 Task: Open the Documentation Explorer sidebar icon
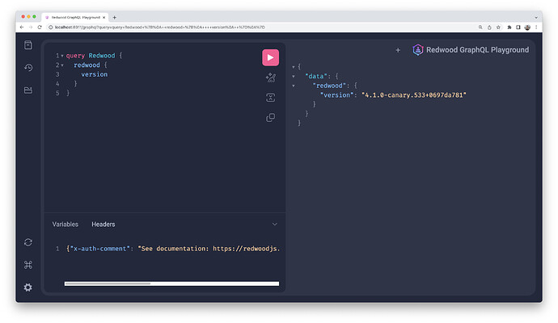28,44
